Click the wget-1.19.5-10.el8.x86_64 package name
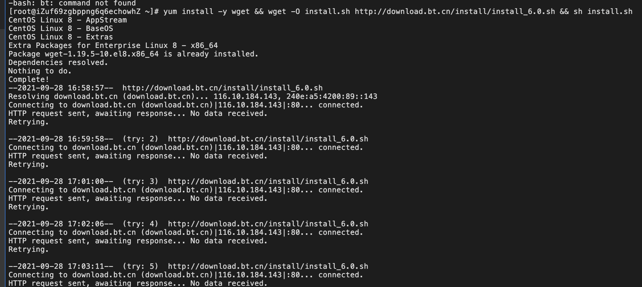This screenshot has width=642, height=287. (x=102, y=54)
